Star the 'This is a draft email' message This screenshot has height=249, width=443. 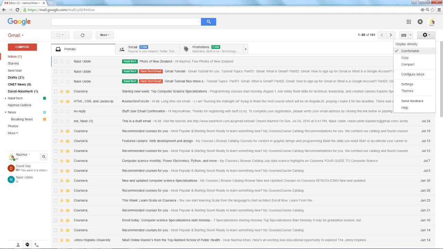(x=62, y=121)
